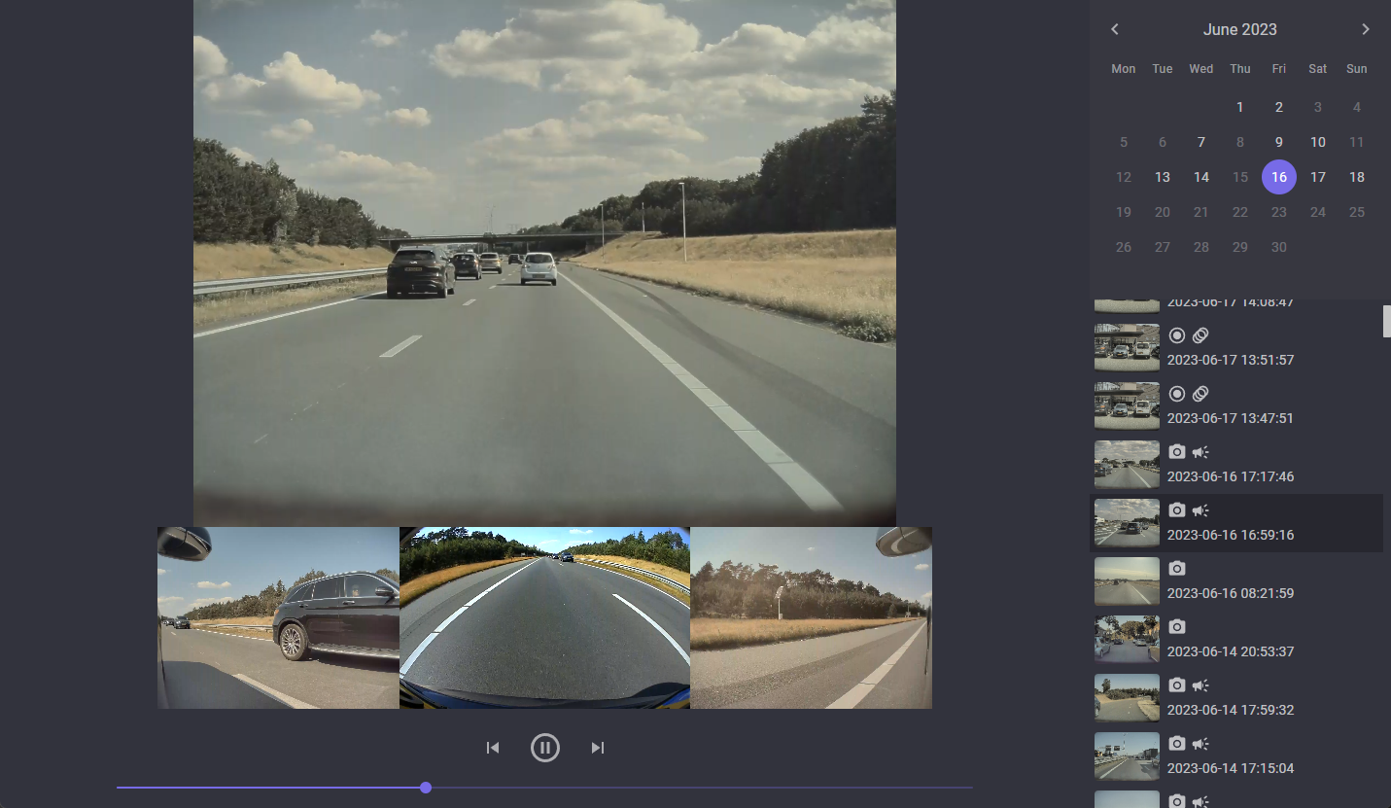Click horn honk icon on 17:59:32 clip
The width and height of the screenshot is (1391, 808).
click(1200, 685)
